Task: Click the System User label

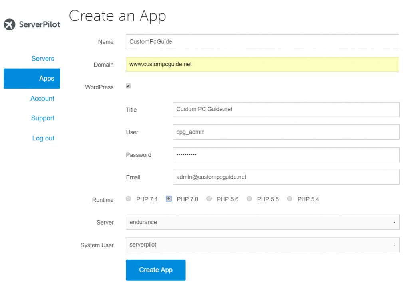Action: coord(97,245)
